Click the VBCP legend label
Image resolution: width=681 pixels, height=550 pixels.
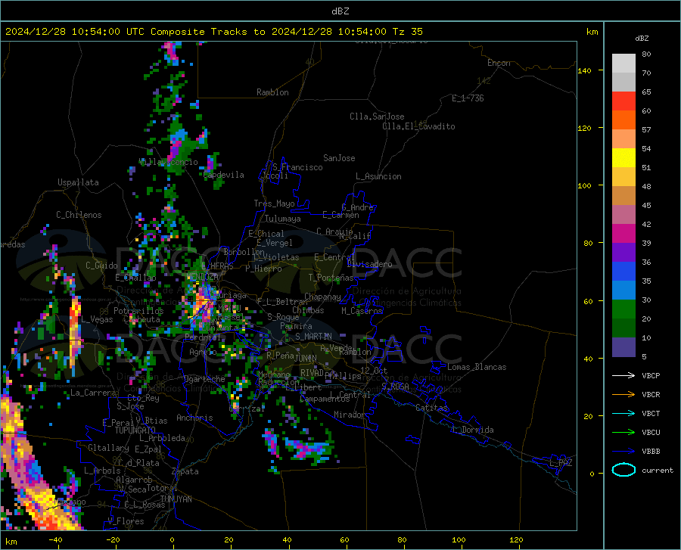[x=651, y=375]
